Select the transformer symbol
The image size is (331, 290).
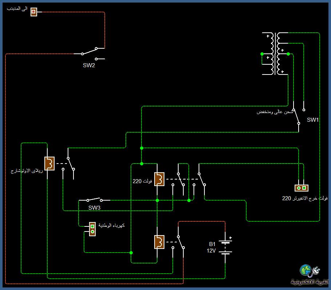275,53
